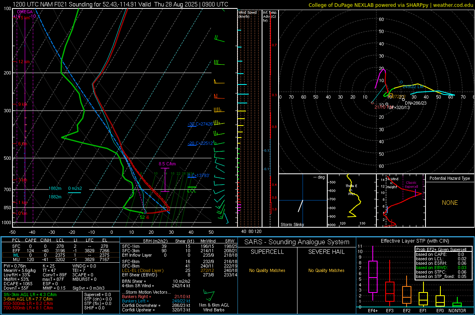This screenshot has height=315, width=475.
Task: Click the SARS - Sounding Analogue System header
Action: click(297, 242)
